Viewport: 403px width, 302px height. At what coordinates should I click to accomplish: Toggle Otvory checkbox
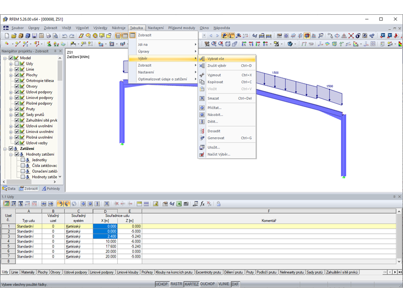point(17,86)
